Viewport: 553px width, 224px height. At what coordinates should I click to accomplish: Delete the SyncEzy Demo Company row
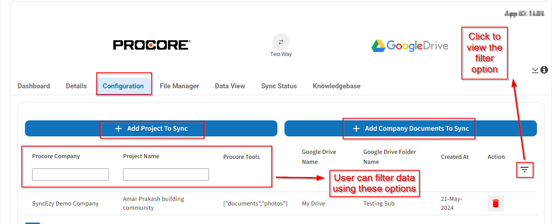click(x=496, y=203)
